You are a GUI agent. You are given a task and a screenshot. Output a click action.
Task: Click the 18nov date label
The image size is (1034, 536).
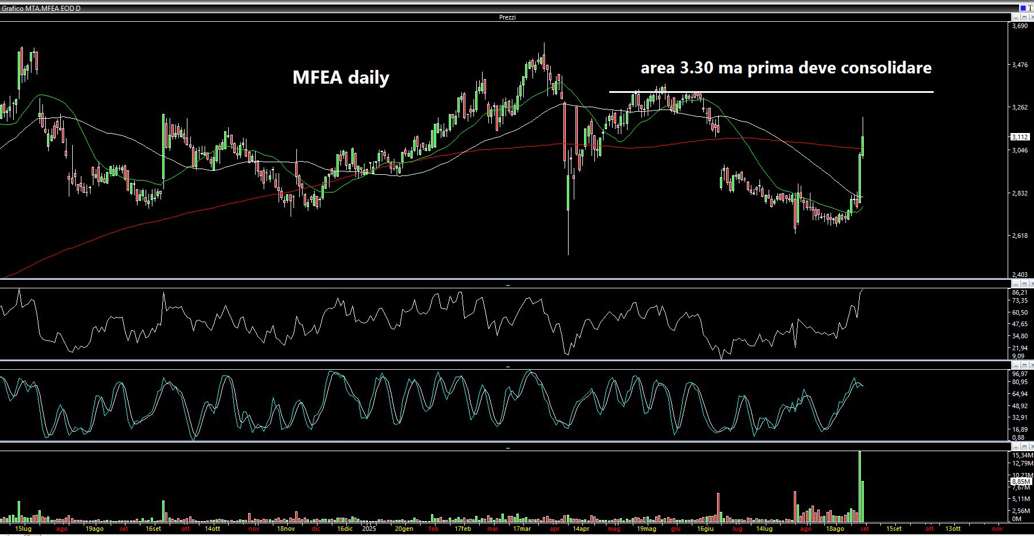286,529
